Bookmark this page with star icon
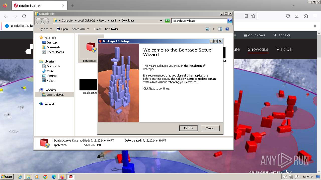This screenshot has width=321, height=180. (253, 16)
